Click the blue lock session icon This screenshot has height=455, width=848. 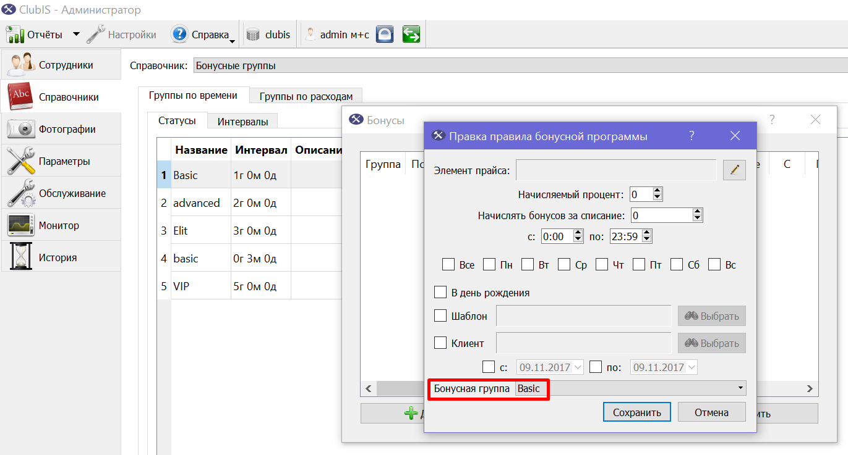385,34
